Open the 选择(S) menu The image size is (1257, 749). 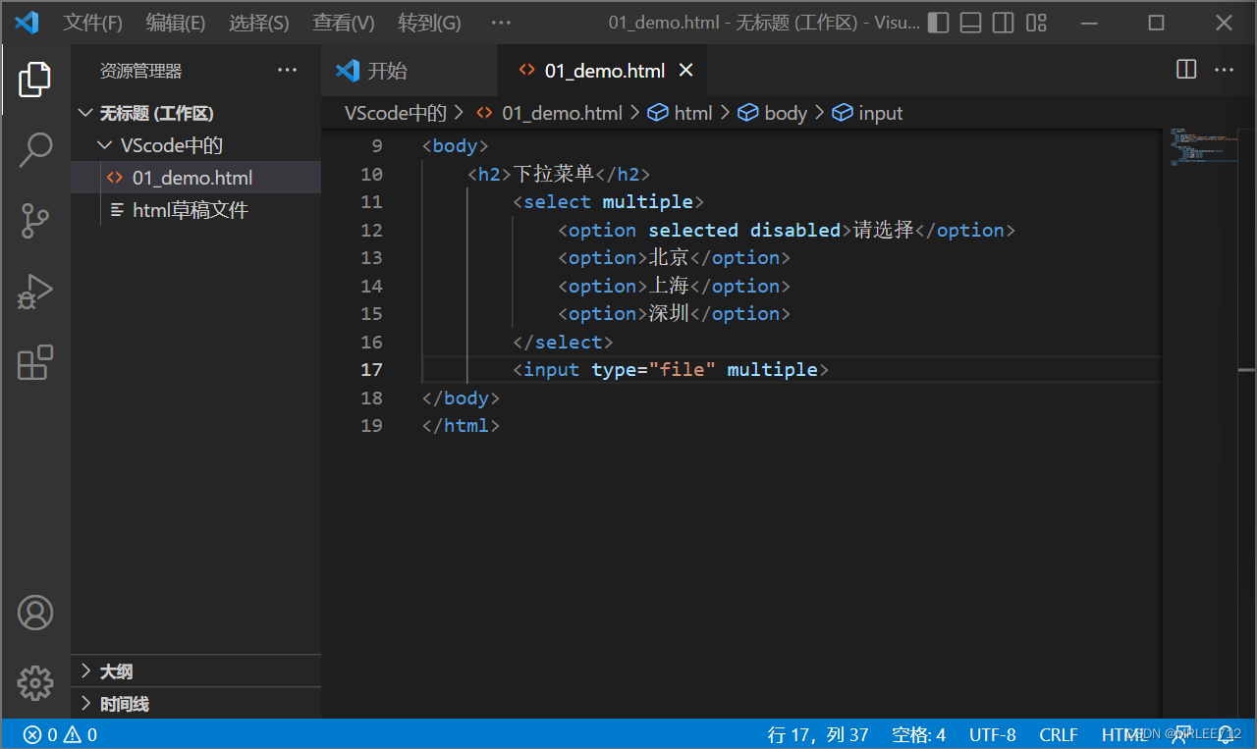pos(259,23)
